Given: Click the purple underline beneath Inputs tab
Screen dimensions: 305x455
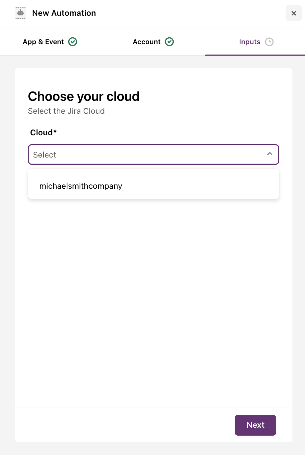Looking at the screenshot, I should [x=255, y=55].
